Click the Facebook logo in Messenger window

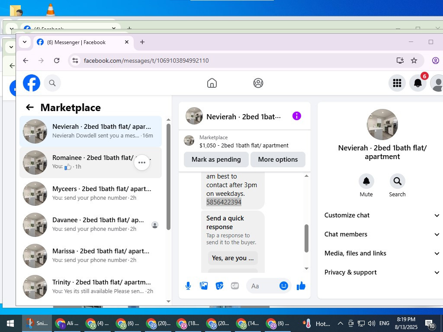coord(31,83)
